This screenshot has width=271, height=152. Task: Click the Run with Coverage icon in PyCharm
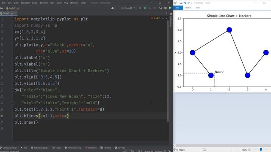click(149, 8)
